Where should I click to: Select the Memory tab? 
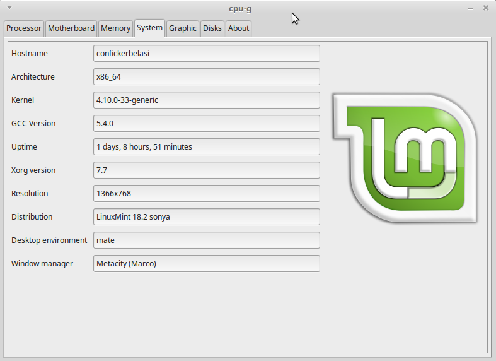(115, 28)
